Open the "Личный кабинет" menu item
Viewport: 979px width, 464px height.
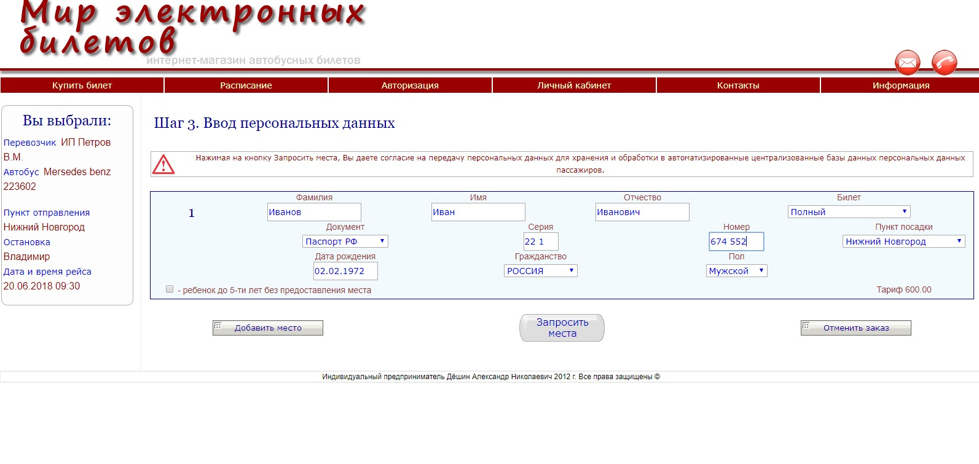pyautogui.click(x=574, y=85)
